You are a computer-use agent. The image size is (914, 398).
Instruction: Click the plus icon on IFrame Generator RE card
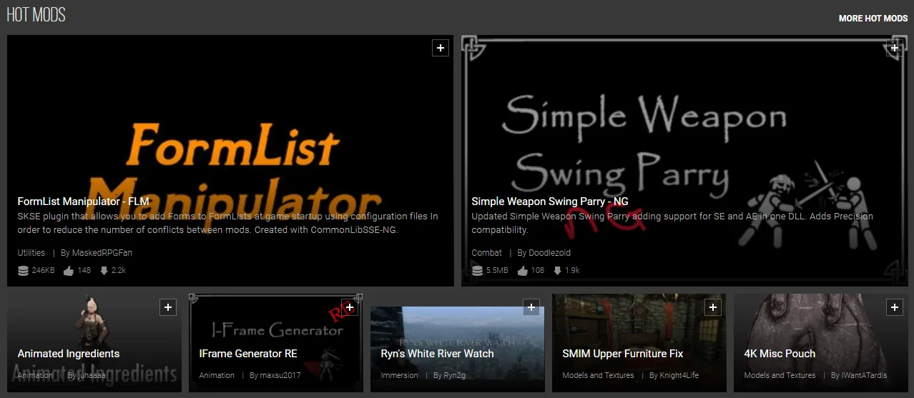pyautogui.click(x=349, y=307)
